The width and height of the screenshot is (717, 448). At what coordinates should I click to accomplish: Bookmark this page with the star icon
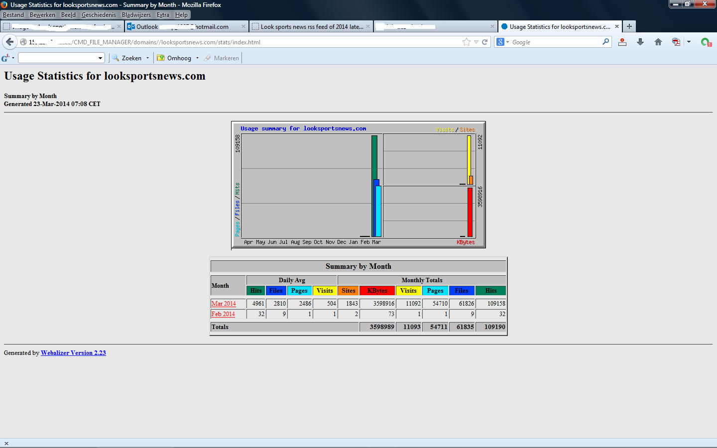[467, 42]
